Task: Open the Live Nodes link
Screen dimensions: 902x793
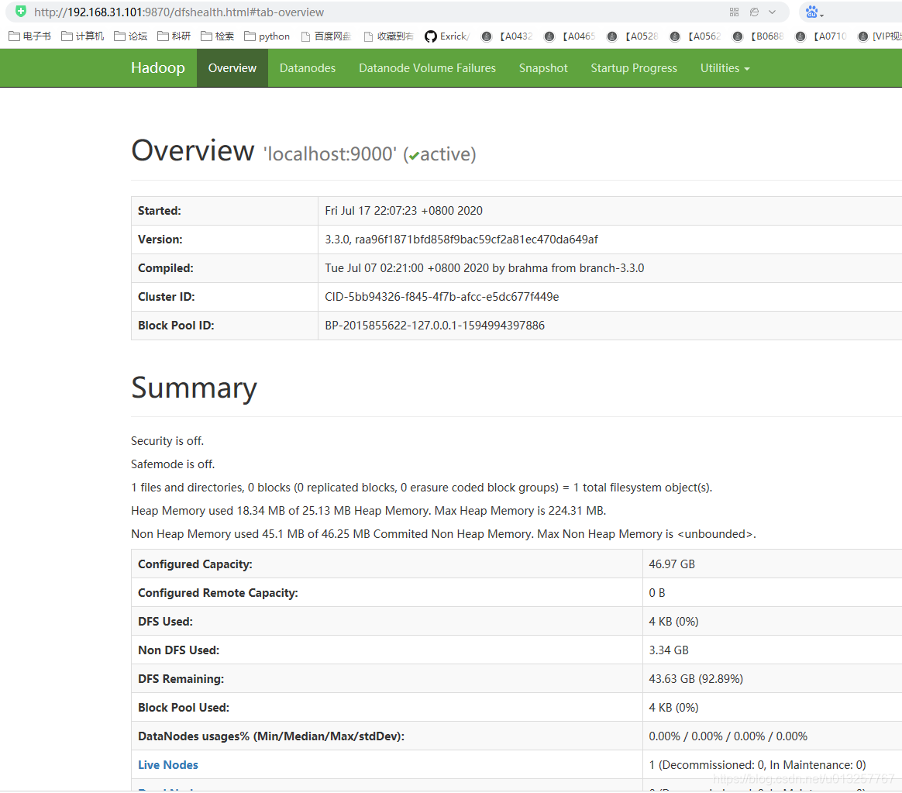Action: tap(168, 765)
